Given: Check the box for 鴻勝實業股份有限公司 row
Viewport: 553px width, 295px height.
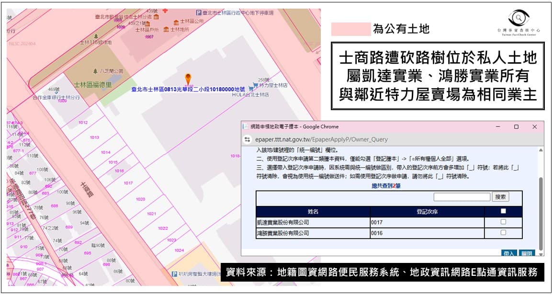Looking at the screenshot, I should coord(503,232).
